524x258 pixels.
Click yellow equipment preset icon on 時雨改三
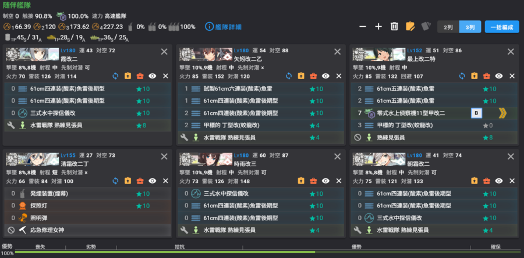(301, 181)
